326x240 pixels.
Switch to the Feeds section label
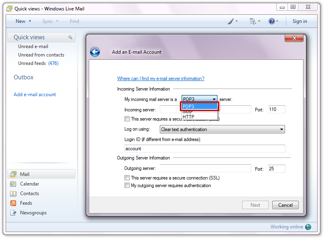point(26,203)
